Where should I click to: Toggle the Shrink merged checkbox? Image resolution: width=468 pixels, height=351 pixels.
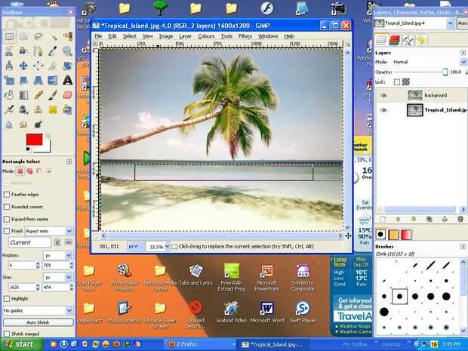(x=7, y=334)
